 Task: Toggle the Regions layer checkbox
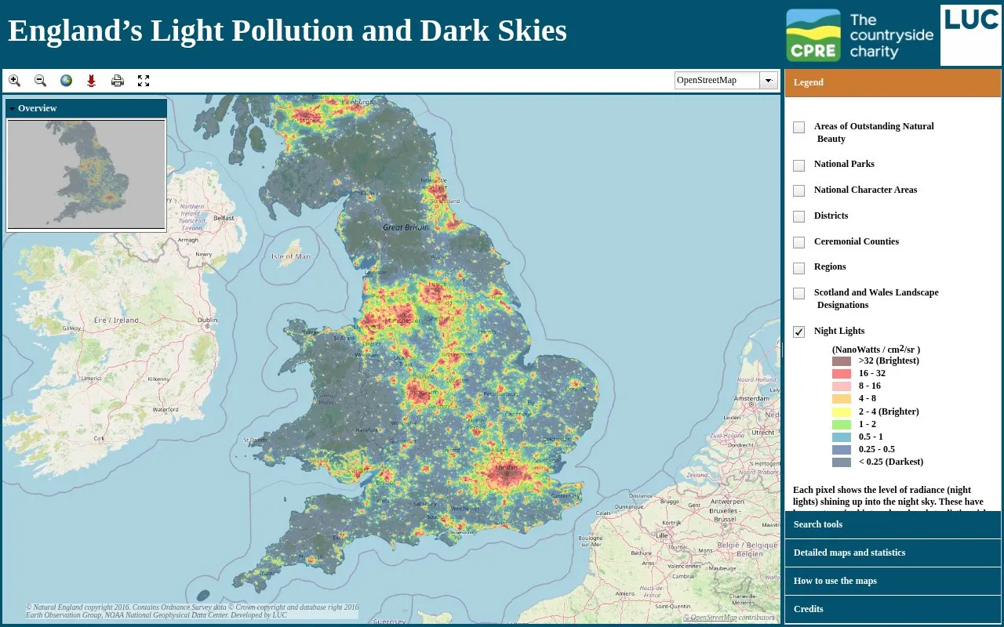click(x=798, y=268)
